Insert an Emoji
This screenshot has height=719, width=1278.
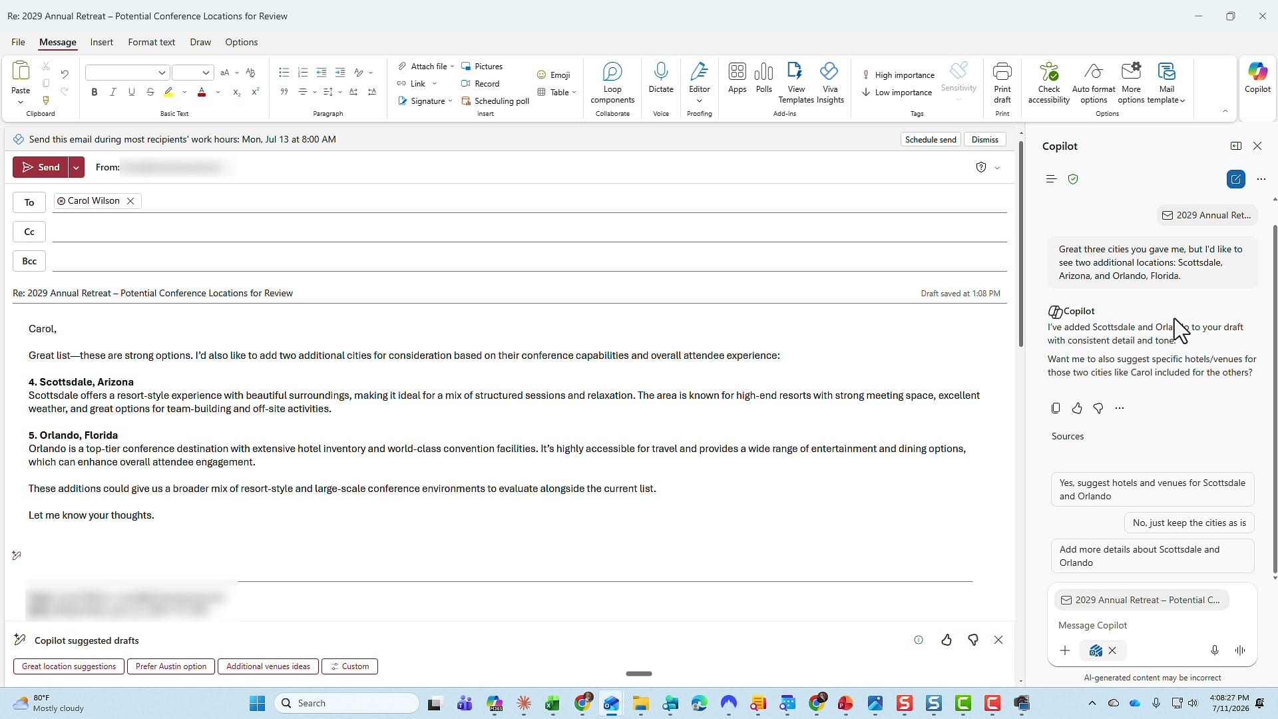pos(554,75)
